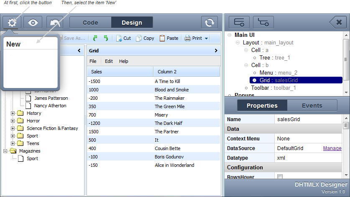This screenshot has width=350, height=197.
Task: Click the Copy toolbar button
Action: [x=145, y=38]
